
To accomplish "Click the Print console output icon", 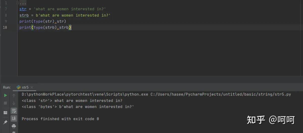I will pyautogui.click(x=14, y=126).
